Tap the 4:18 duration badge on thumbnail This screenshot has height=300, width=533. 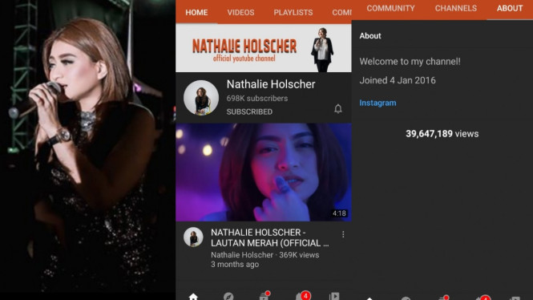339,213
